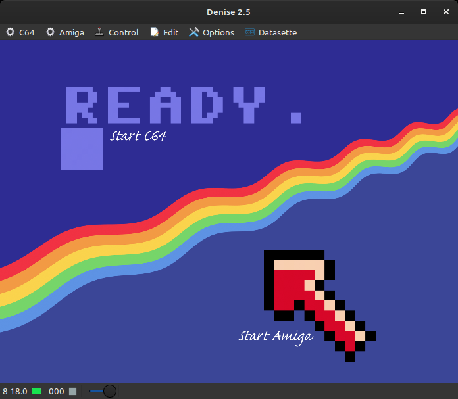The height and width of the screenshot is (399, 458).
Task: Click the C64 gear icon
Action: tap(11, 32)
